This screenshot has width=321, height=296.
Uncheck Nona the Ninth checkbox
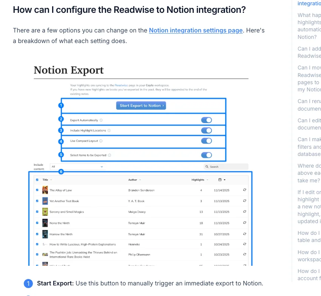point(37,223)
